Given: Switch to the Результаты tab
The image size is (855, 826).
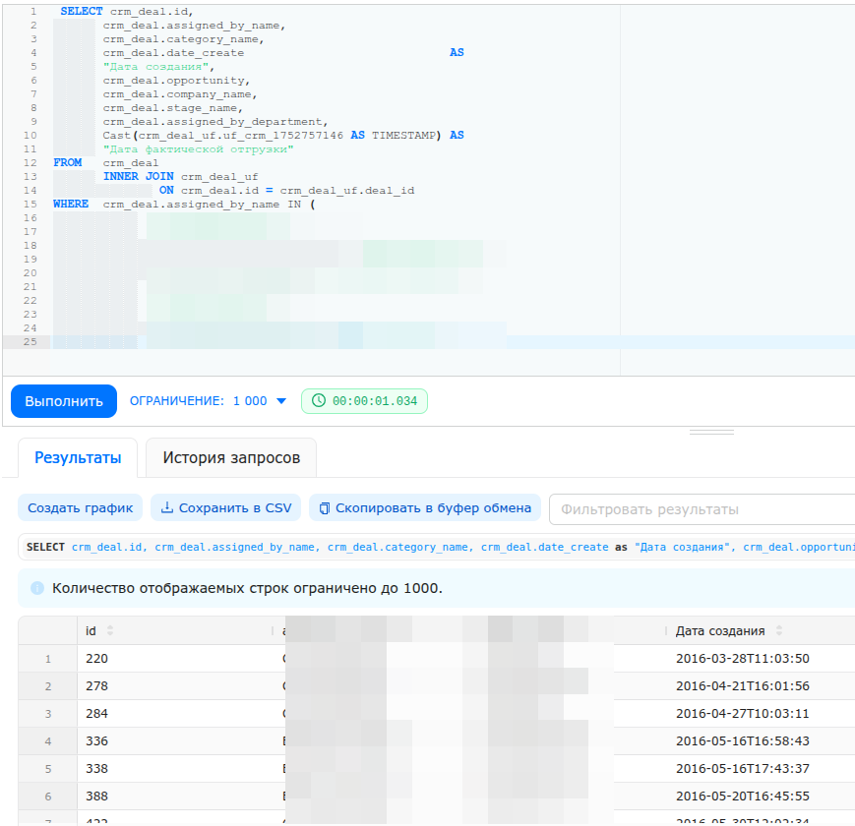Looking at the screenshot, I should (x=78, y=457).
